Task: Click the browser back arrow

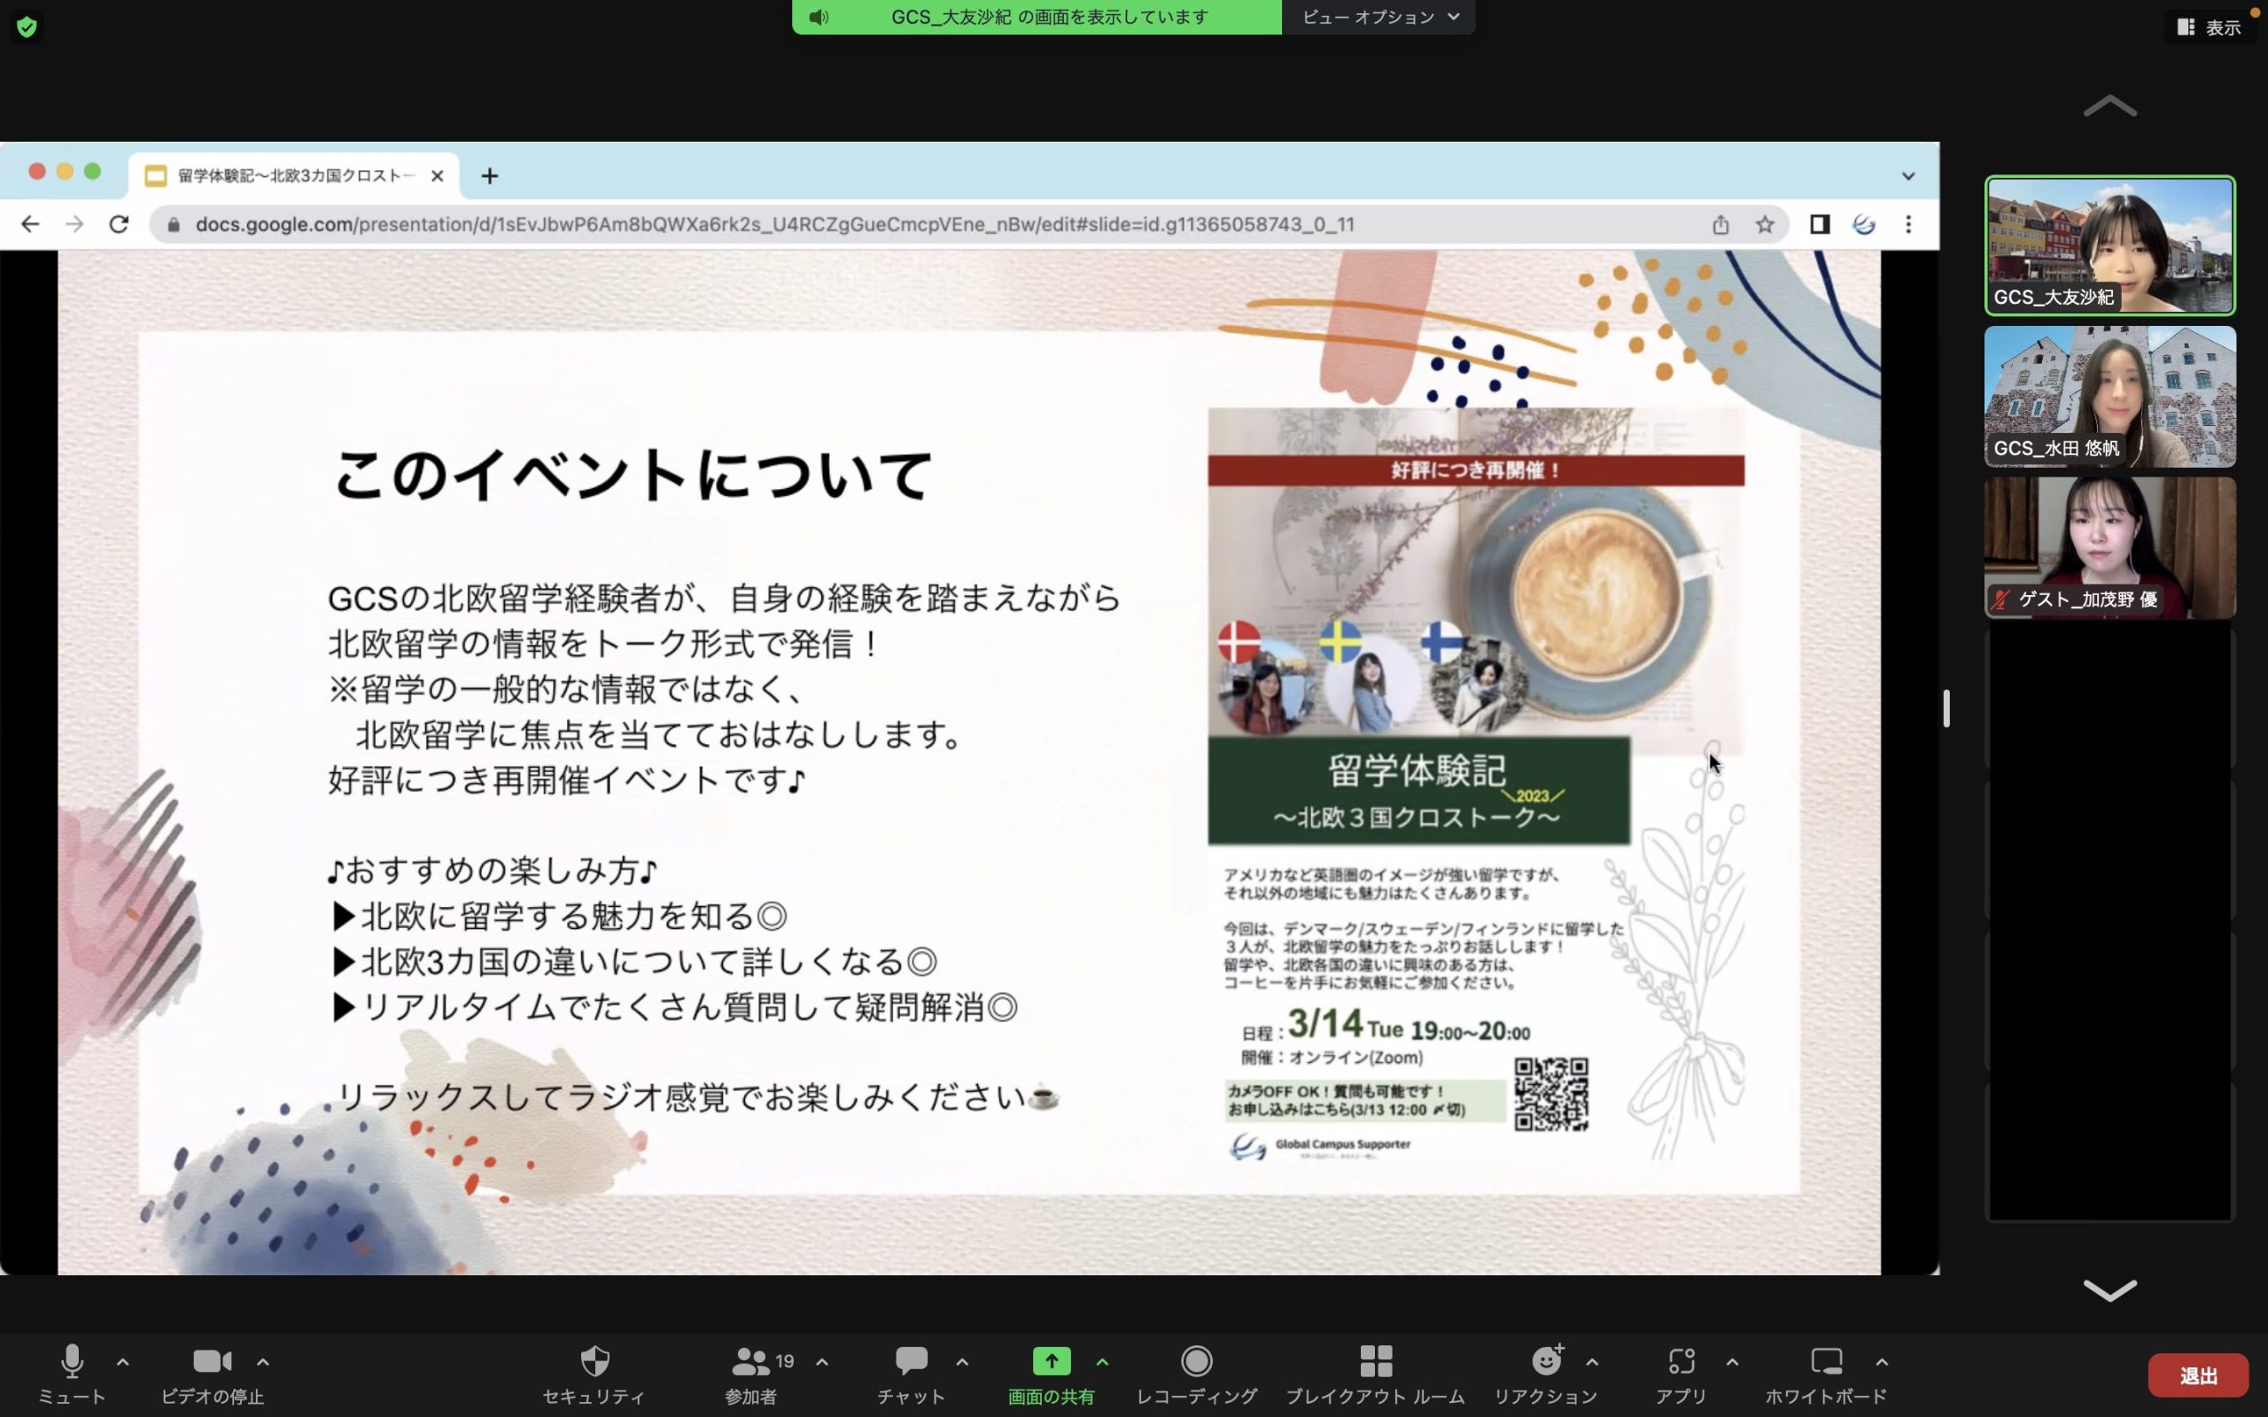Action: click(x=30, y=224)
